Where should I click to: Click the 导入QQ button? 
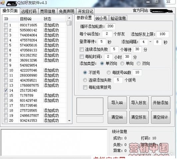pyautogui.click(x=117, y=103)
